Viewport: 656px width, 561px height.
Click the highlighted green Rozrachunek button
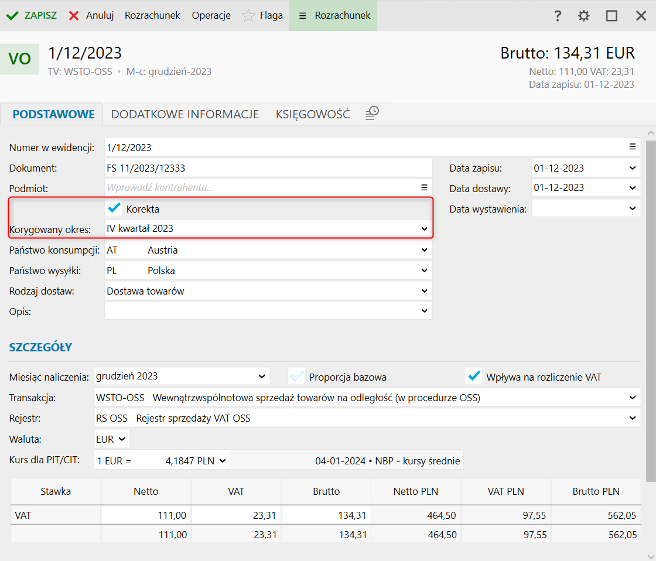[x=334, y=16]
